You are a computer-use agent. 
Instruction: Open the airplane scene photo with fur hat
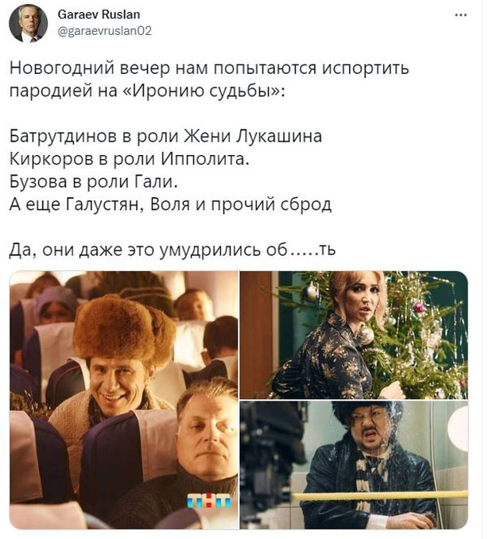pos(124,400)
